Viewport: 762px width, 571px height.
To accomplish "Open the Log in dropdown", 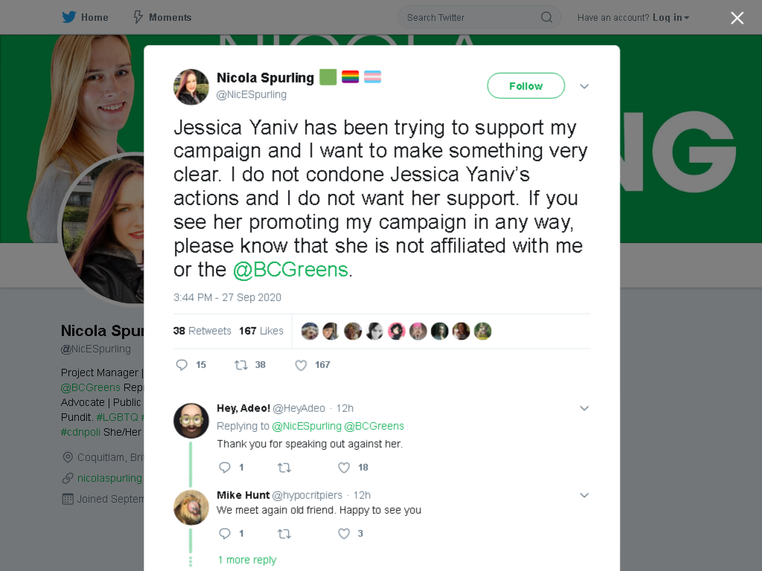I will [671, 18].
